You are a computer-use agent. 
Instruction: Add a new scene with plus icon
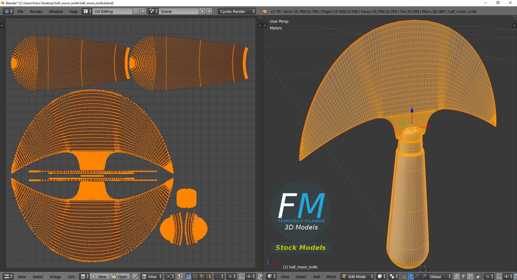(x=202, y=11)
